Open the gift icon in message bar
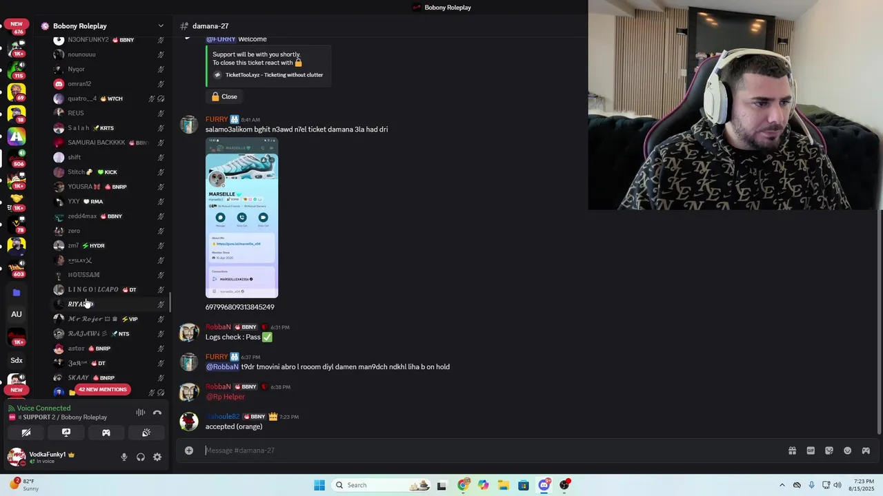Image resolution: width=883 pixels, height=496 pixels. 792,451
